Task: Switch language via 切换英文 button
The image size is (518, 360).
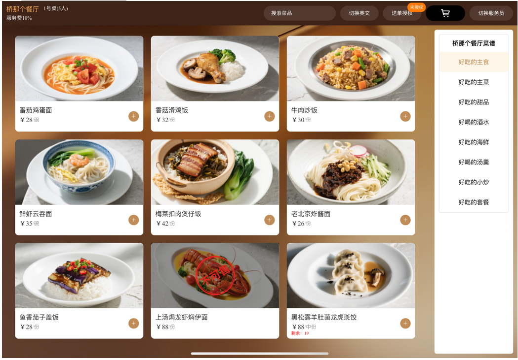Action: tap(359, 13)
